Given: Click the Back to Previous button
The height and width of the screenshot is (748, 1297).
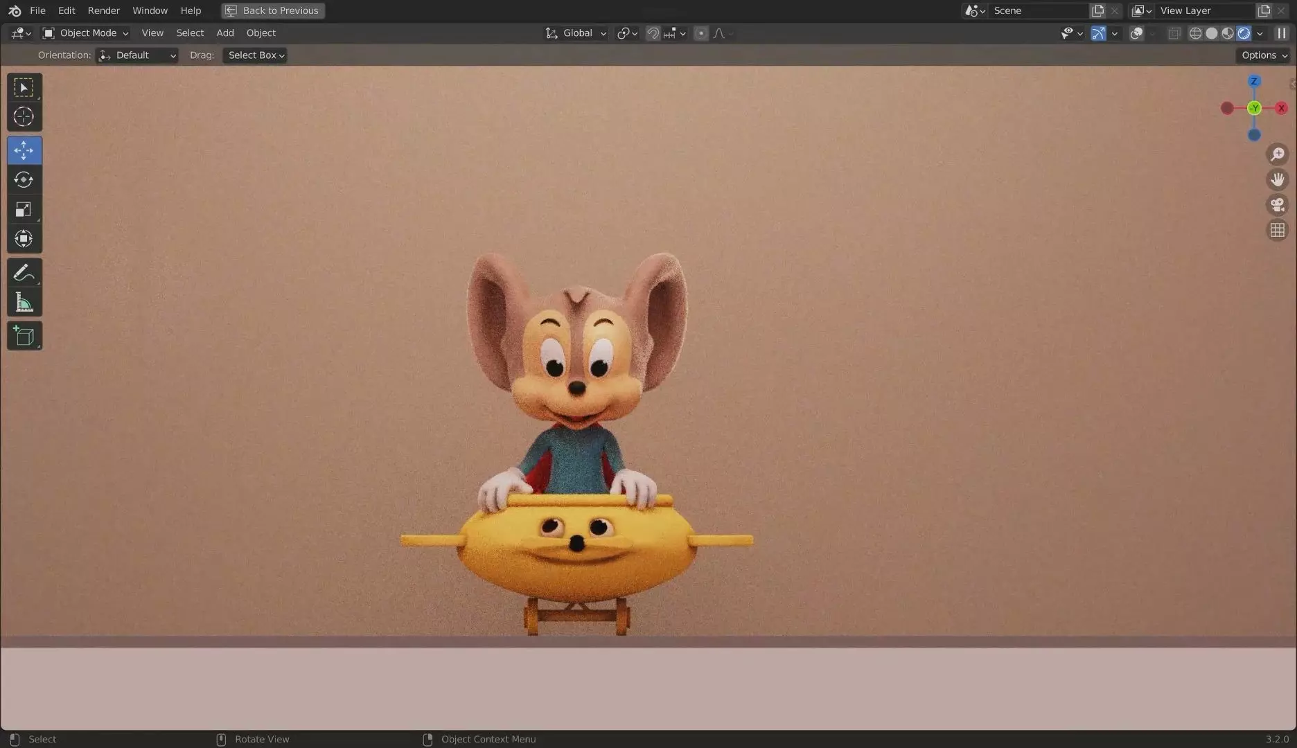Looking at the screenshot, I should click(273, 10).
